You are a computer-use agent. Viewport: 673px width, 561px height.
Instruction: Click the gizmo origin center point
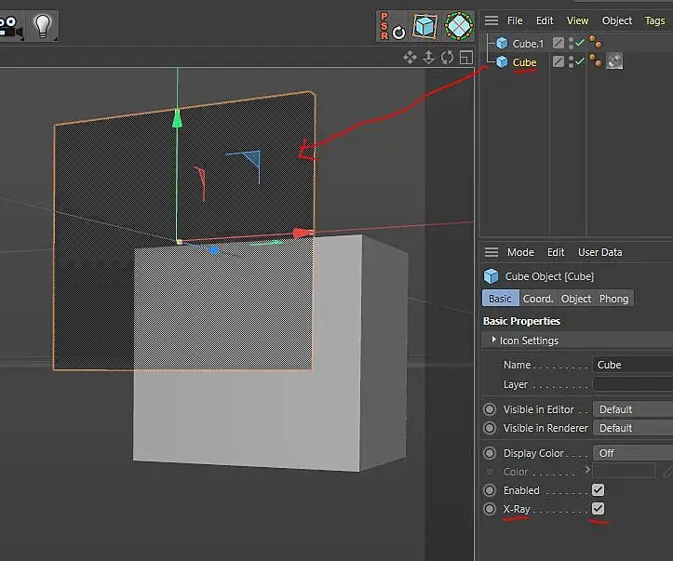coord(179,242)
